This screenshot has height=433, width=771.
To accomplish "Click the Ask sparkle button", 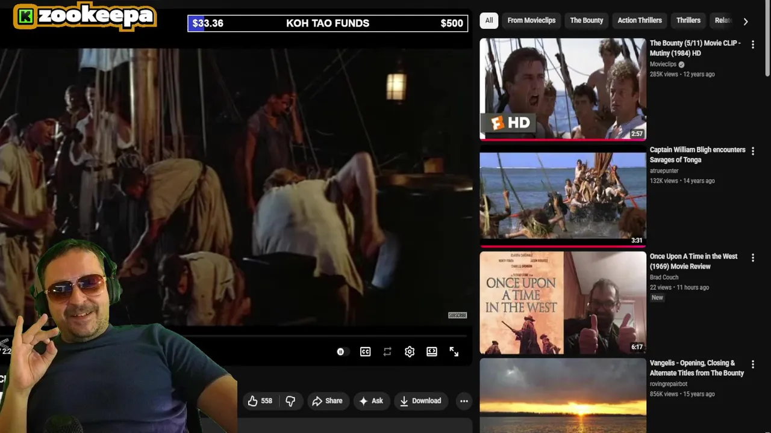I will [x=371, y=401].
